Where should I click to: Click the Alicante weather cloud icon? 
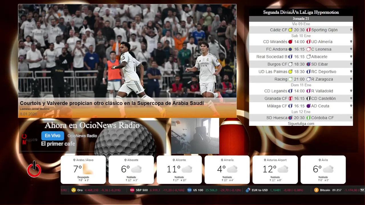187,169
